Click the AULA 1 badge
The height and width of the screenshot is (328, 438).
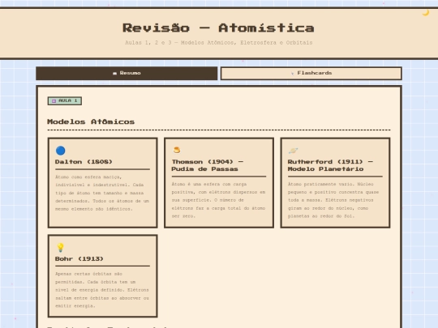point(65,100)
